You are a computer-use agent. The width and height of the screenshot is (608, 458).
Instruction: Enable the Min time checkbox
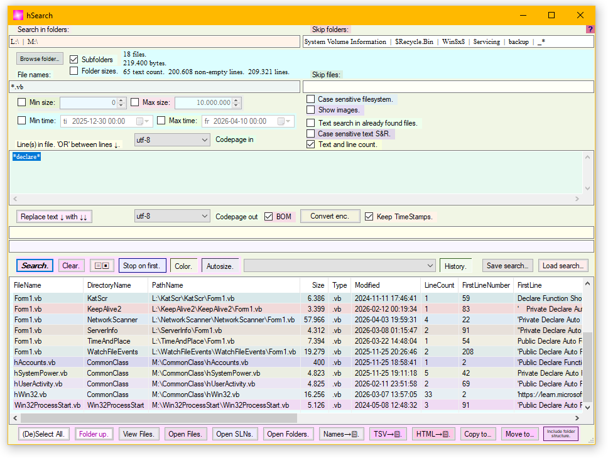click(x=22, y=121)
